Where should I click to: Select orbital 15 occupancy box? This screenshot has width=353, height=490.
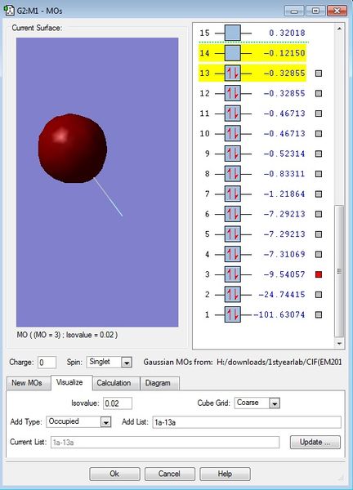233,33
